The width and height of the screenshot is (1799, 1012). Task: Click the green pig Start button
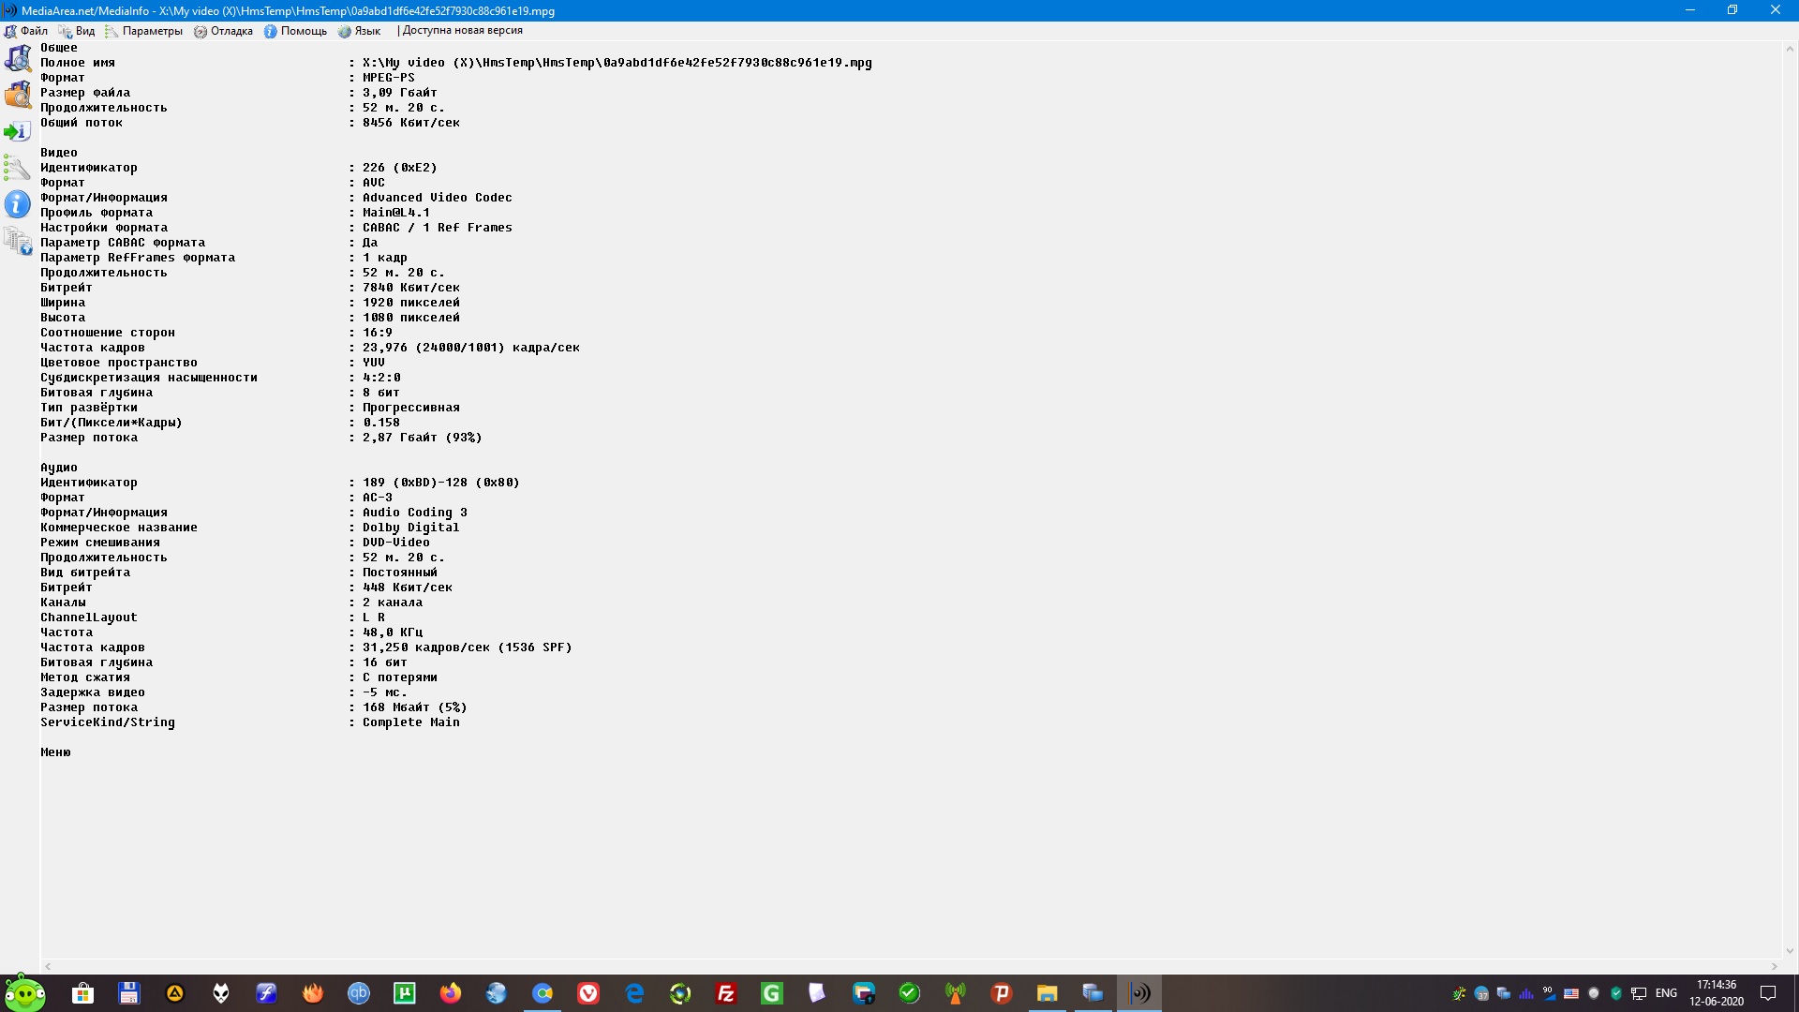(x=24, y=993)
